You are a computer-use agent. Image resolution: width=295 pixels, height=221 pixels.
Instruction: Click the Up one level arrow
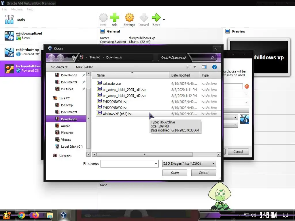coord(73,58)
